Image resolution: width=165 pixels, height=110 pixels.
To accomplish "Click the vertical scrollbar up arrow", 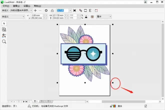I will pos(163,22).
